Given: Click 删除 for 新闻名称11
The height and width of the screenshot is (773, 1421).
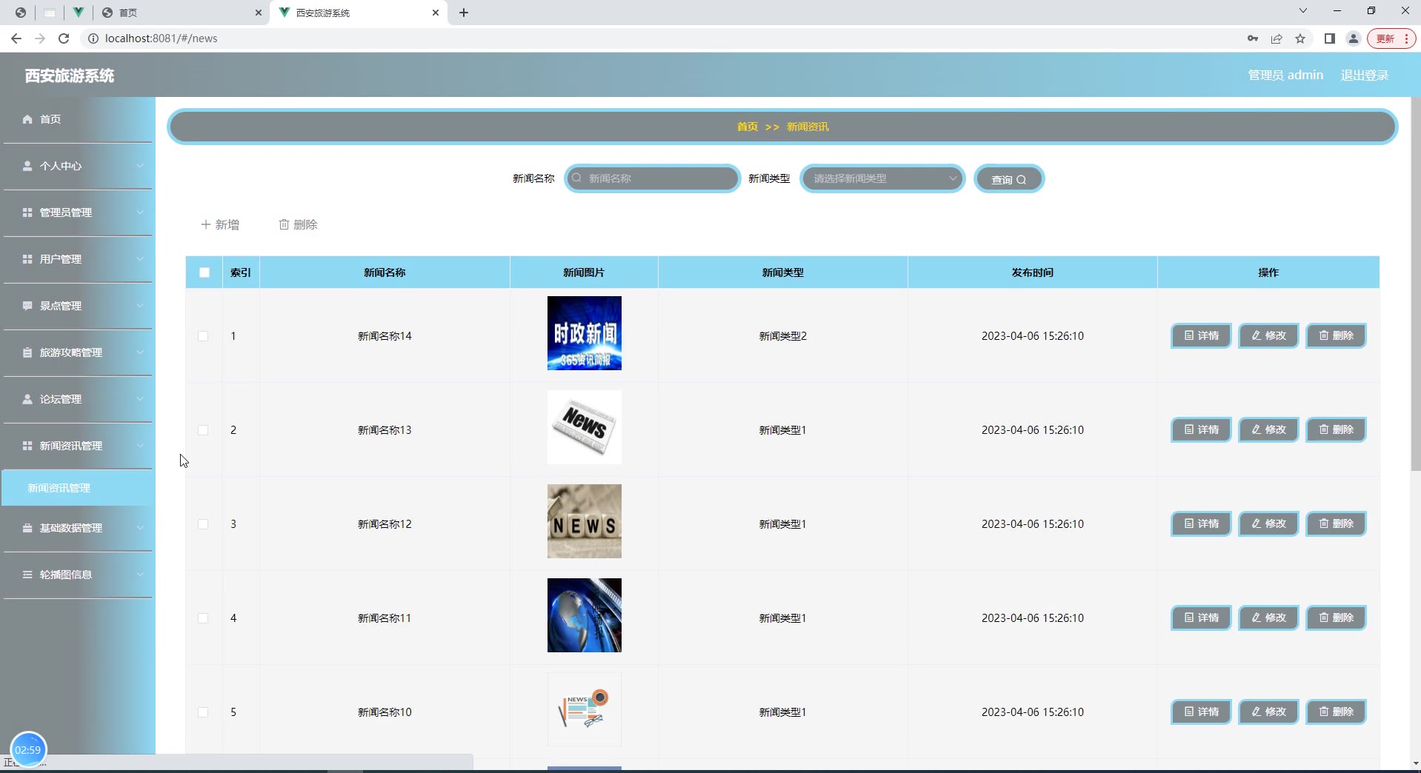Looking at the screenshot, I should click(1336, 618).
